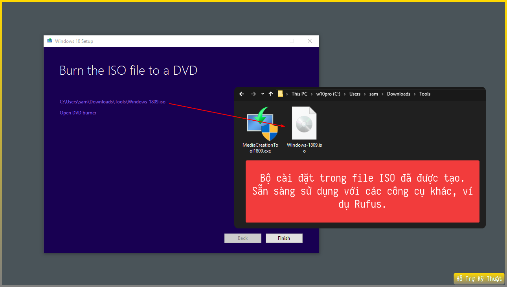Click the MediaCreationTool1809.exe file name
The height and width of the screenshot is (287, 507).
click(260, 148)
